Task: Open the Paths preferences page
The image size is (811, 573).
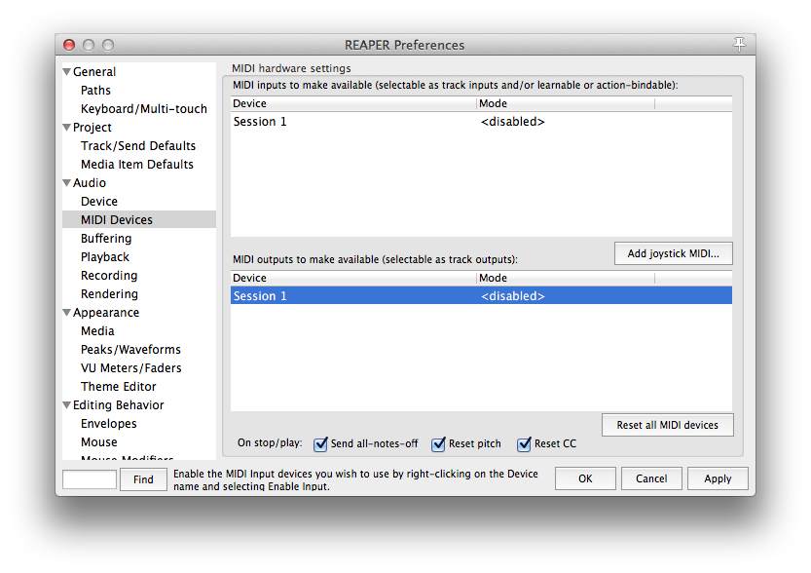Action: (95, 91)
